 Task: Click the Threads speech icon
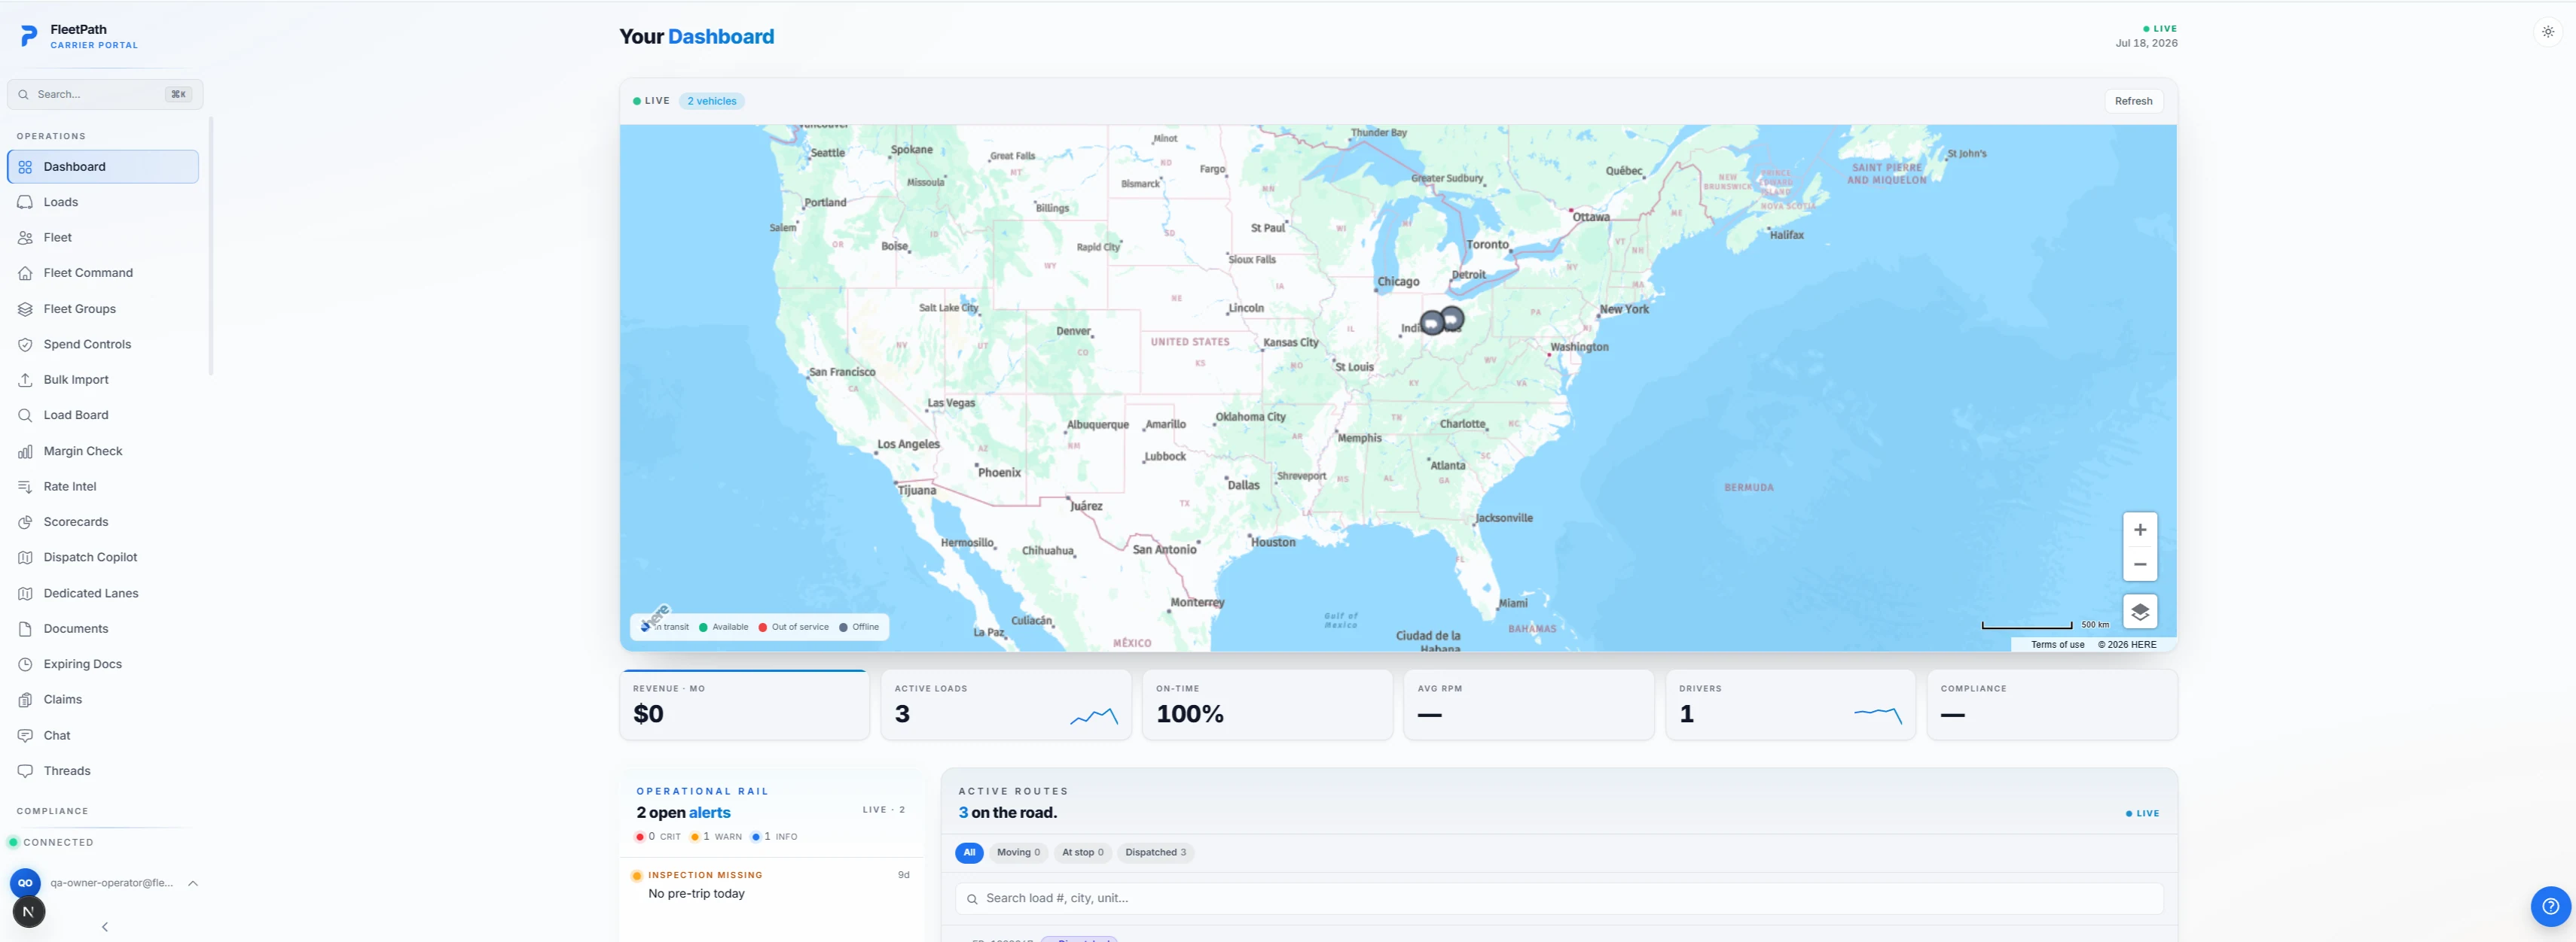coord(25,771)
